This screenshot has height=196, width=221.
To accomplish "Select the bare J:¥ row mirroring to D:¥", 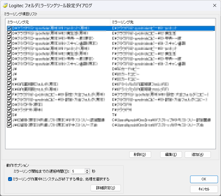I will tap(60, 69).
